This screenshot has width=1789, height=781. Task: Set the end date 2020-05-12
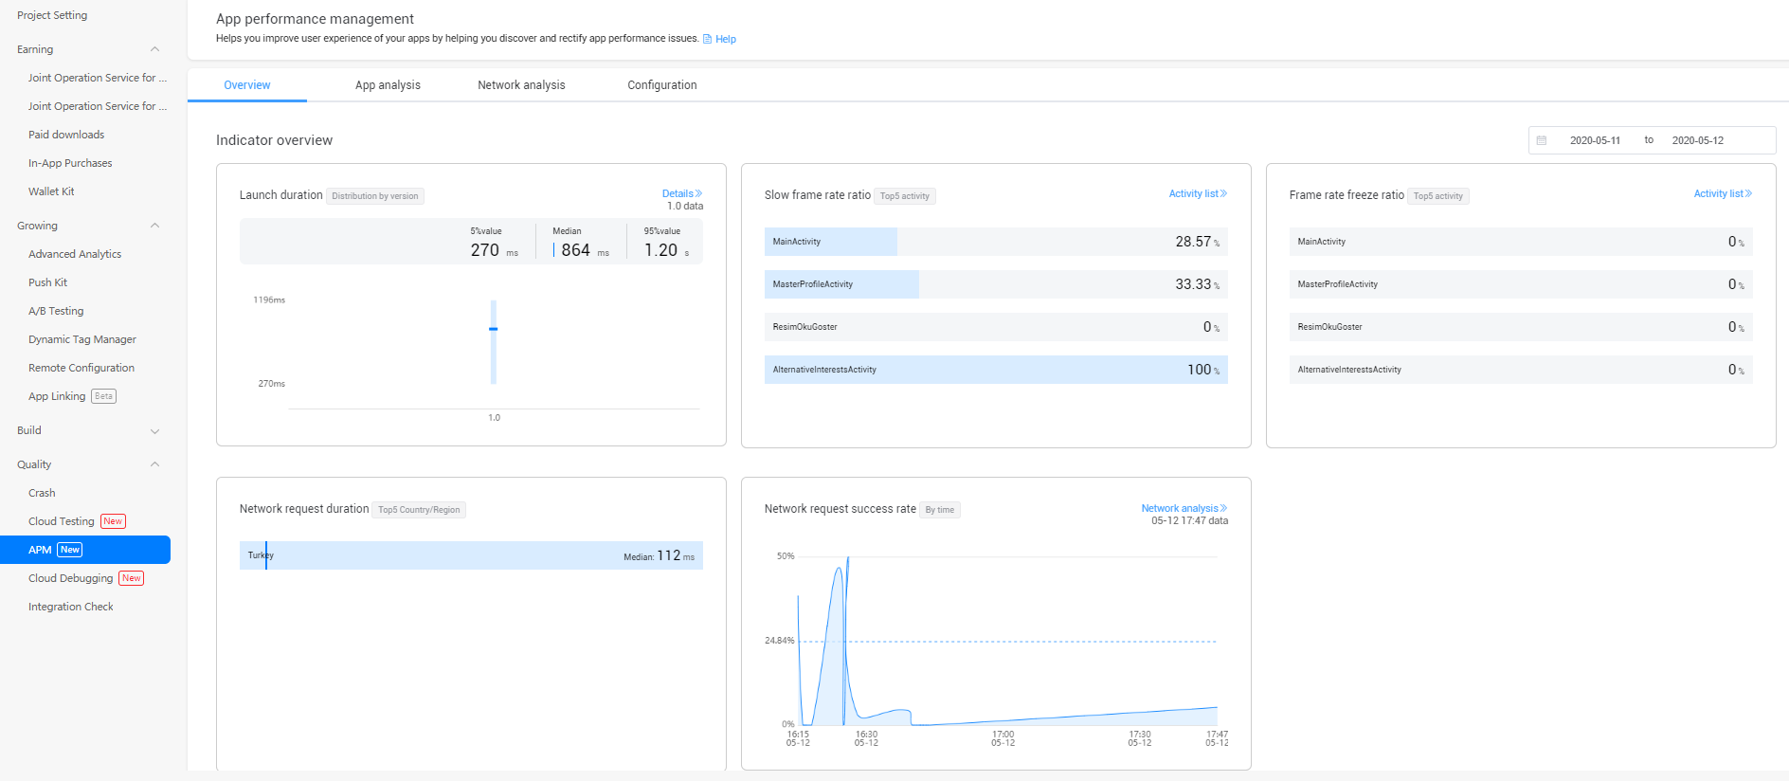(1698, 140)
